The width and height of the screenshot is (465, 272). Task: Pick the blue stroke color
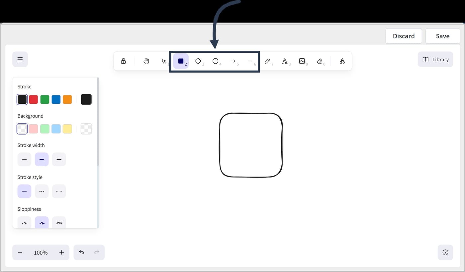click(56, 99)
